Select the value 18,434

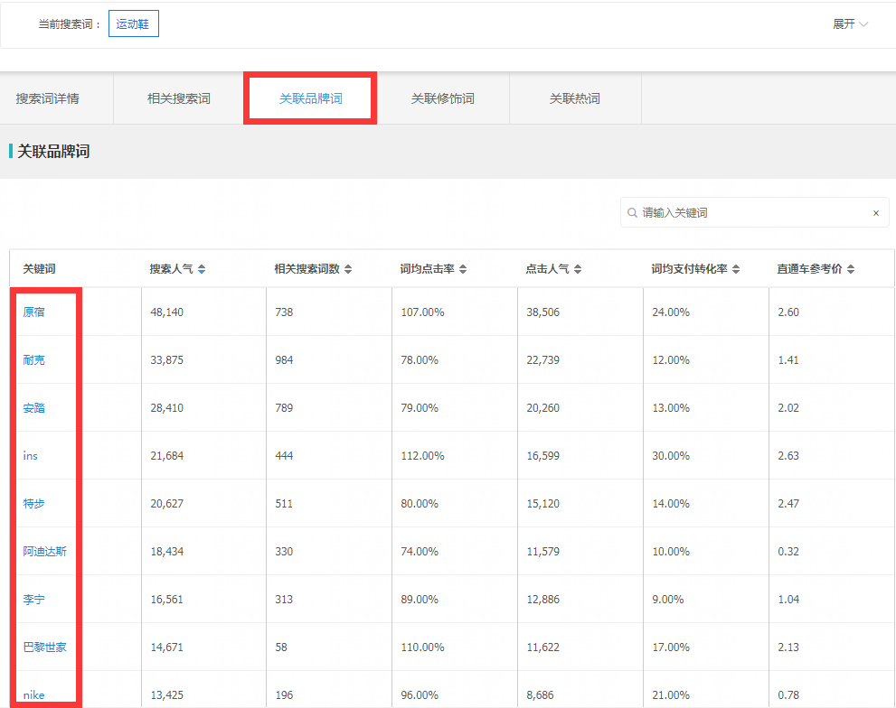tap(167, 552)
